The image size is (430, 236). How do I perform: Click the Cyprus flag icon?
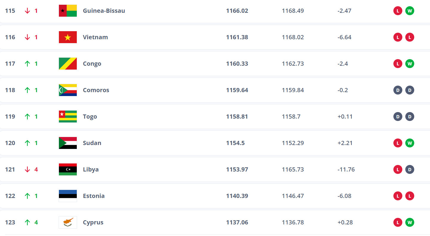click(68, 222)
